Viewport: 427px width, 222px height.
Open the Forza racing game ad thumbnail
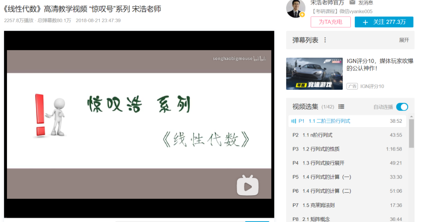(314, 74)
